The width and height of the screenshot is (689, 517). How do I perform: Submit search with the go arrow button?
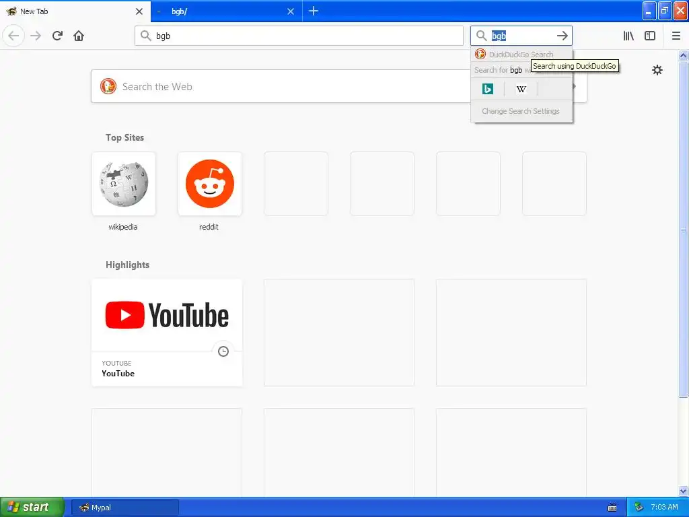click(x=562, y=36)
